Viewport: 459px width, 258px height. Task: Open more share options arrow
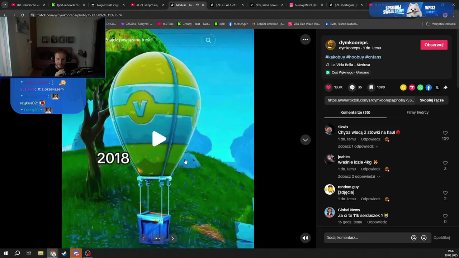(445, 87)
